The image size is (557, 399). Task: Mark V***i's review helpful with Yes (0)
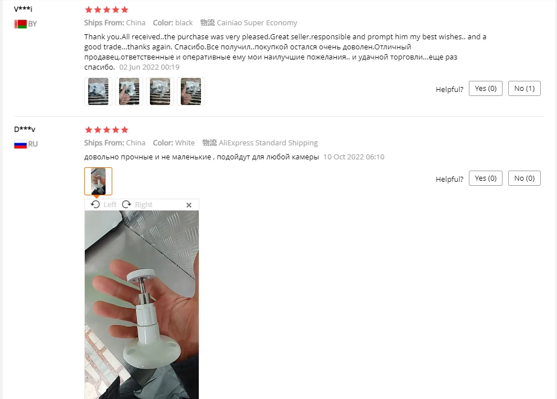click(x=486, y=89)
